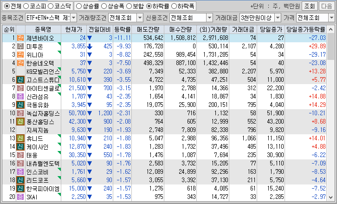Select the 코스피 radio button
Image resolution: width=337 pixels, height=204 pixels.
coord(26,6)
